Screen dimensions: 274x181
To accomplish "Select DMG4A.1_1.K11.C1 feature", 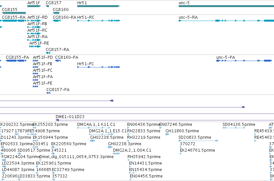I will pyautogui.click(x=94, y=128).
